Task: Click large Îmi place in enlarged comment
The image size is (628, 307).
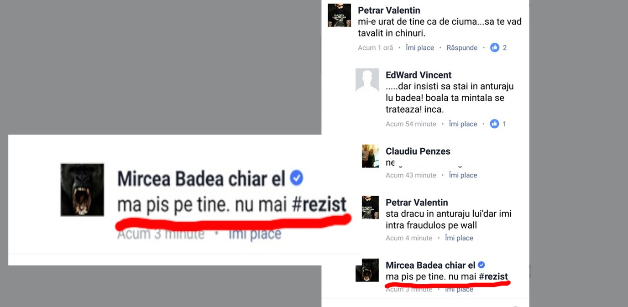Action: tap(255, 234)
